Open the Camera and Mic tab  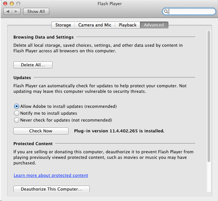[x=95, y=25]
